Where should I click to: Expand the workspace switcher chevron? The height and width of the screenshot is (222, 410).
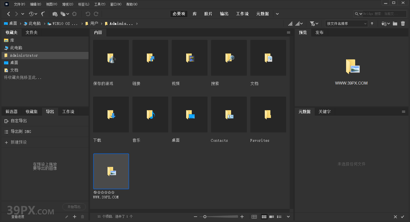[277, 14]
